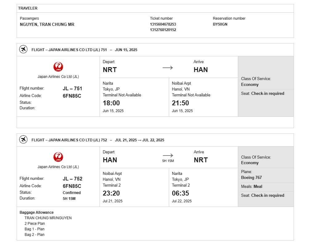Screen dimensions: 330x251
Task: Click the 21:50 arrival time
Action: (180, 103)
